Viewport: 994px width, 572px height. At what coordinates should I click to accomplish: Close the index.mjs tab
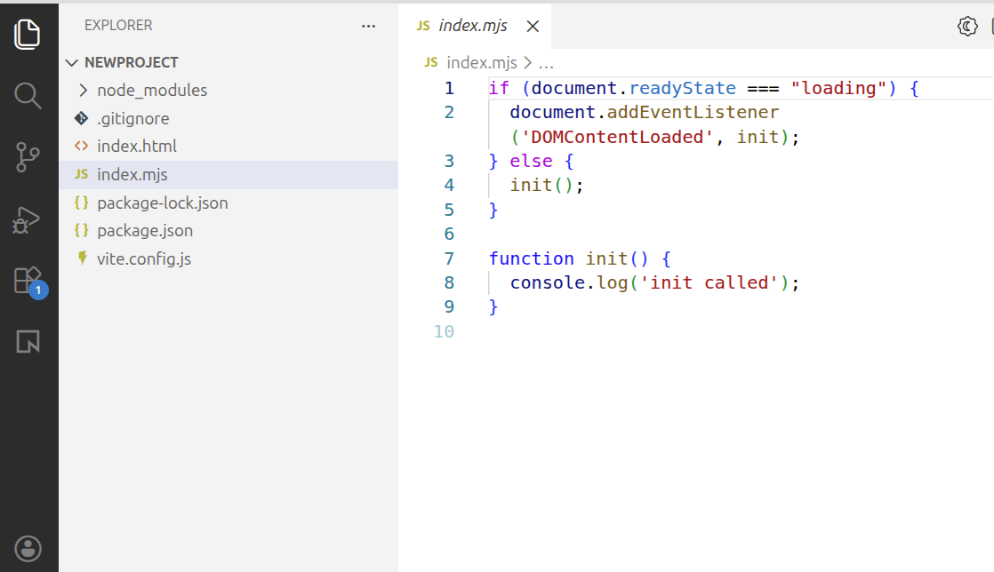(x=533, y=26)
